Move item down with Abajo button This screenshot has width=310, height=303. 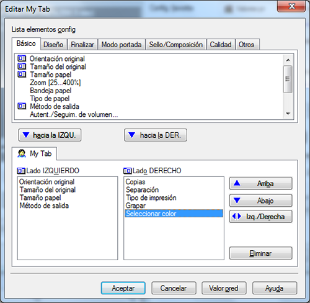coord(260,201)
